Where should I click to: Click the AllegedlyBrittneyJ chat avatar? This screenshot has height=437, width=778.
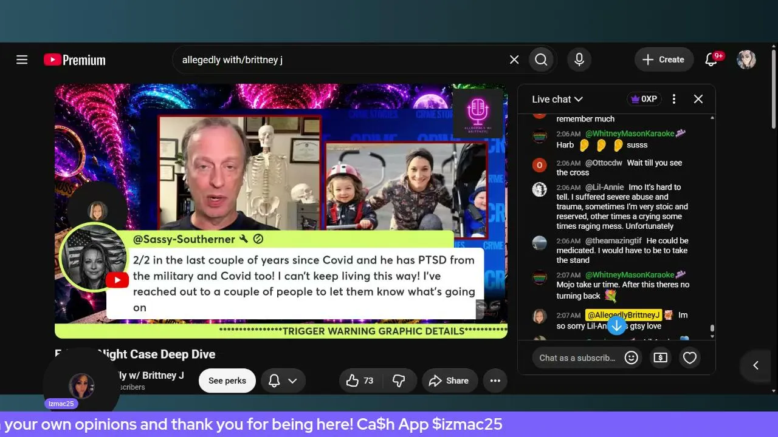tap(539, 316)
